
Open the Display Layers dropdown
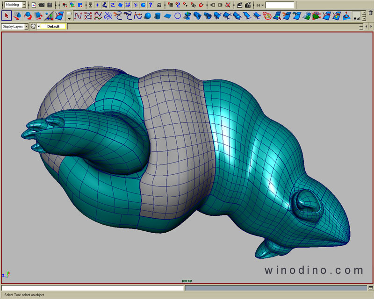(15, 27)
